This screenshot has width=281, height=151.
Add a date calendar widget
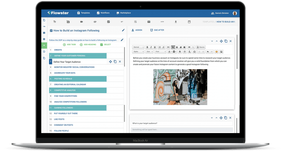189,22
